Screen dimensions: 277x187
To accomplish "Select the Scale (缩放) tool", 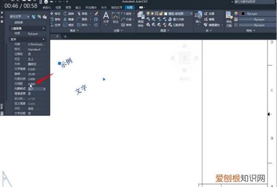I will (x=69, y=25).
